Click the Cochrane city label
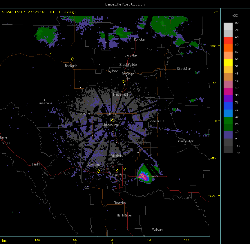This screenshot has width=250, height=244. coord(93,165)
